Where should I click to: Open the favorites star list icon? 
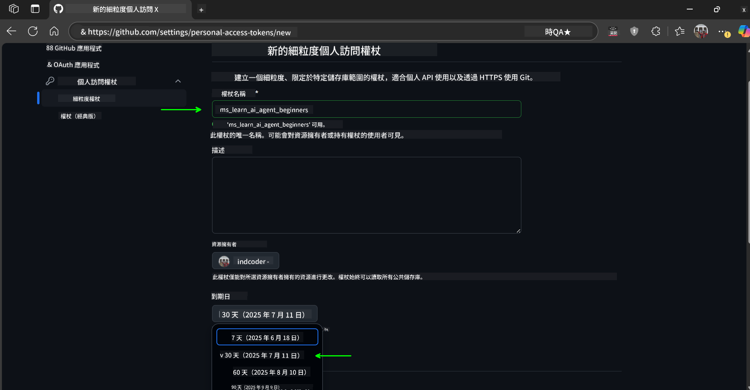[680, 31]
